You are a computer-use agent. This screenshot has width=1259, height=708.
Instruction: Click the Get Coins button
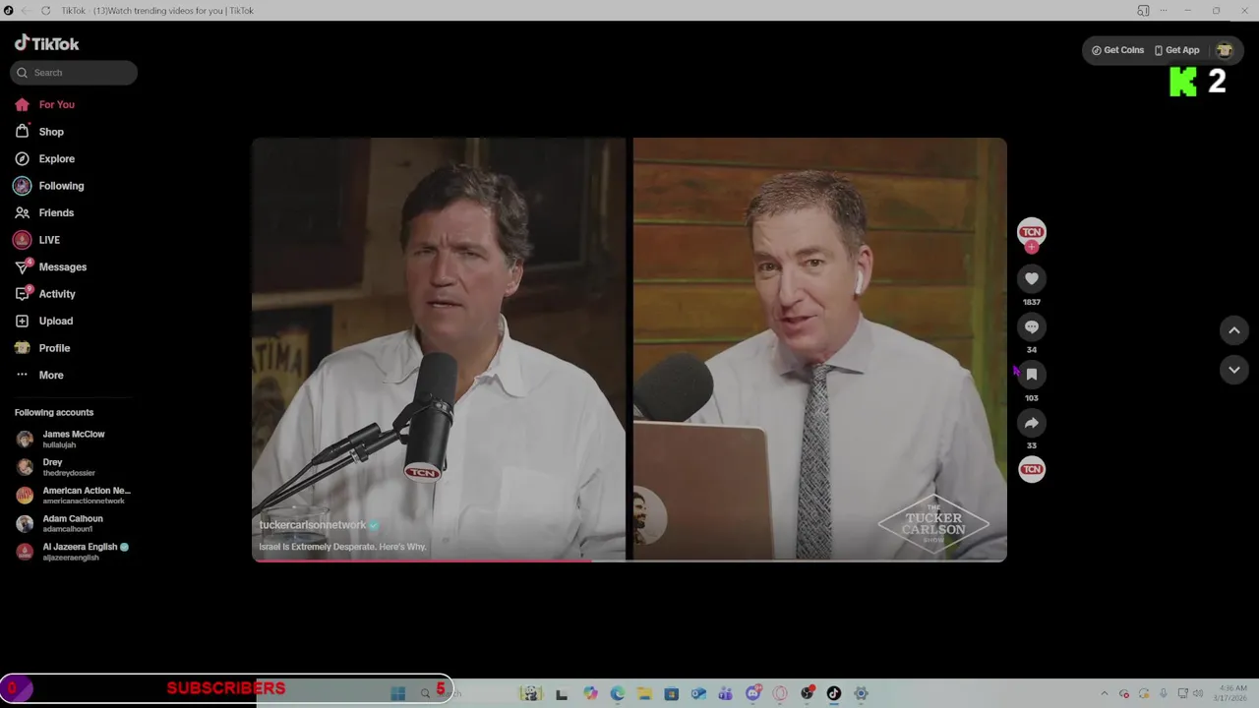(1117, 50)
